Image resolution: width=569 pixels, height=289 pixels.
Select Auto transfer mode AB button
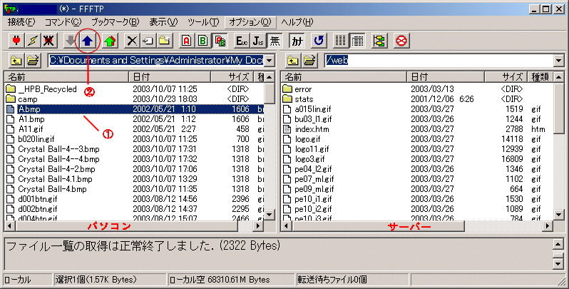(220, 41)
